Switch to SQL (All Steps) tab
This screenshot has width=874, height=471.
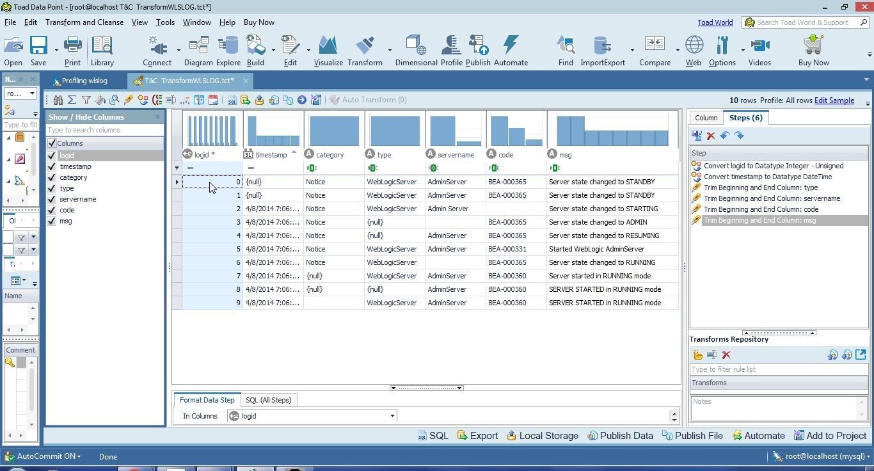click(x=268, y=400)
